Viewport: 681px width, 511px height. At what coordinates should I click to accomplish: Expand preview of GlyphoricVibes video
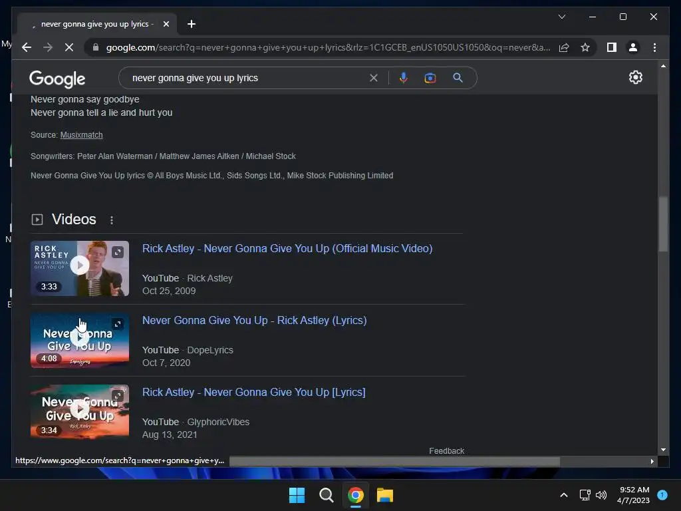point(118,395)
